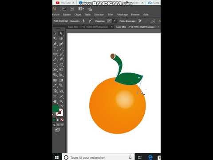Remove selected anchor points
The width and height of the screenshot is (213, 160).
click(140, 21)
